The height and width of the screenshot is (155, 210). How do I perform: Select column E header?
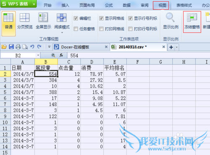(x=115, y=62)
